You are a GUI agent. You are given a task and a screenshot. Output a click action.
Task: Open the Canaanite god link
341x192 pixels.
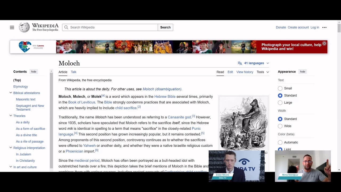(179, 117)
